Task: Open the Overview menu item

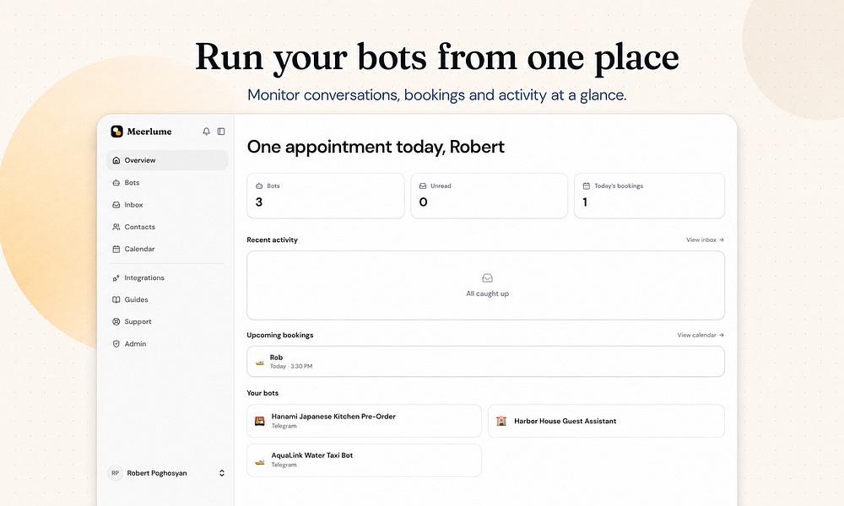Action: click(x=167, y=160)
